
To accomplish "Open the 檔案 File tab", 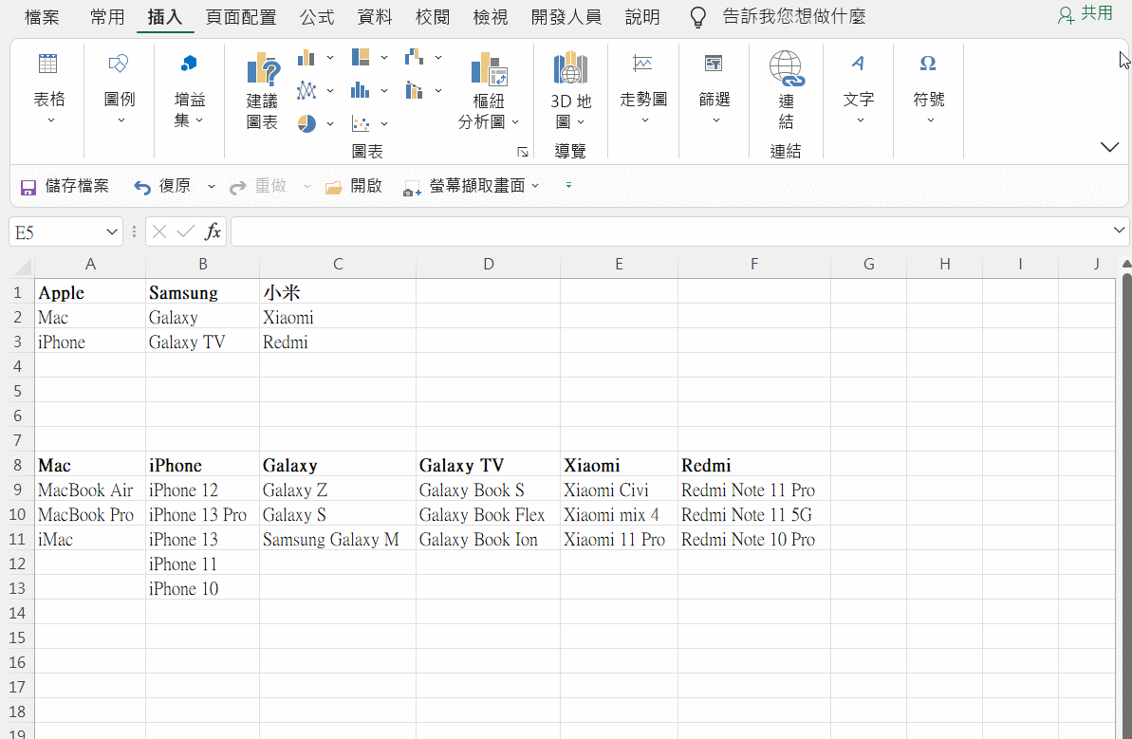I will click(x=42, y=16).
